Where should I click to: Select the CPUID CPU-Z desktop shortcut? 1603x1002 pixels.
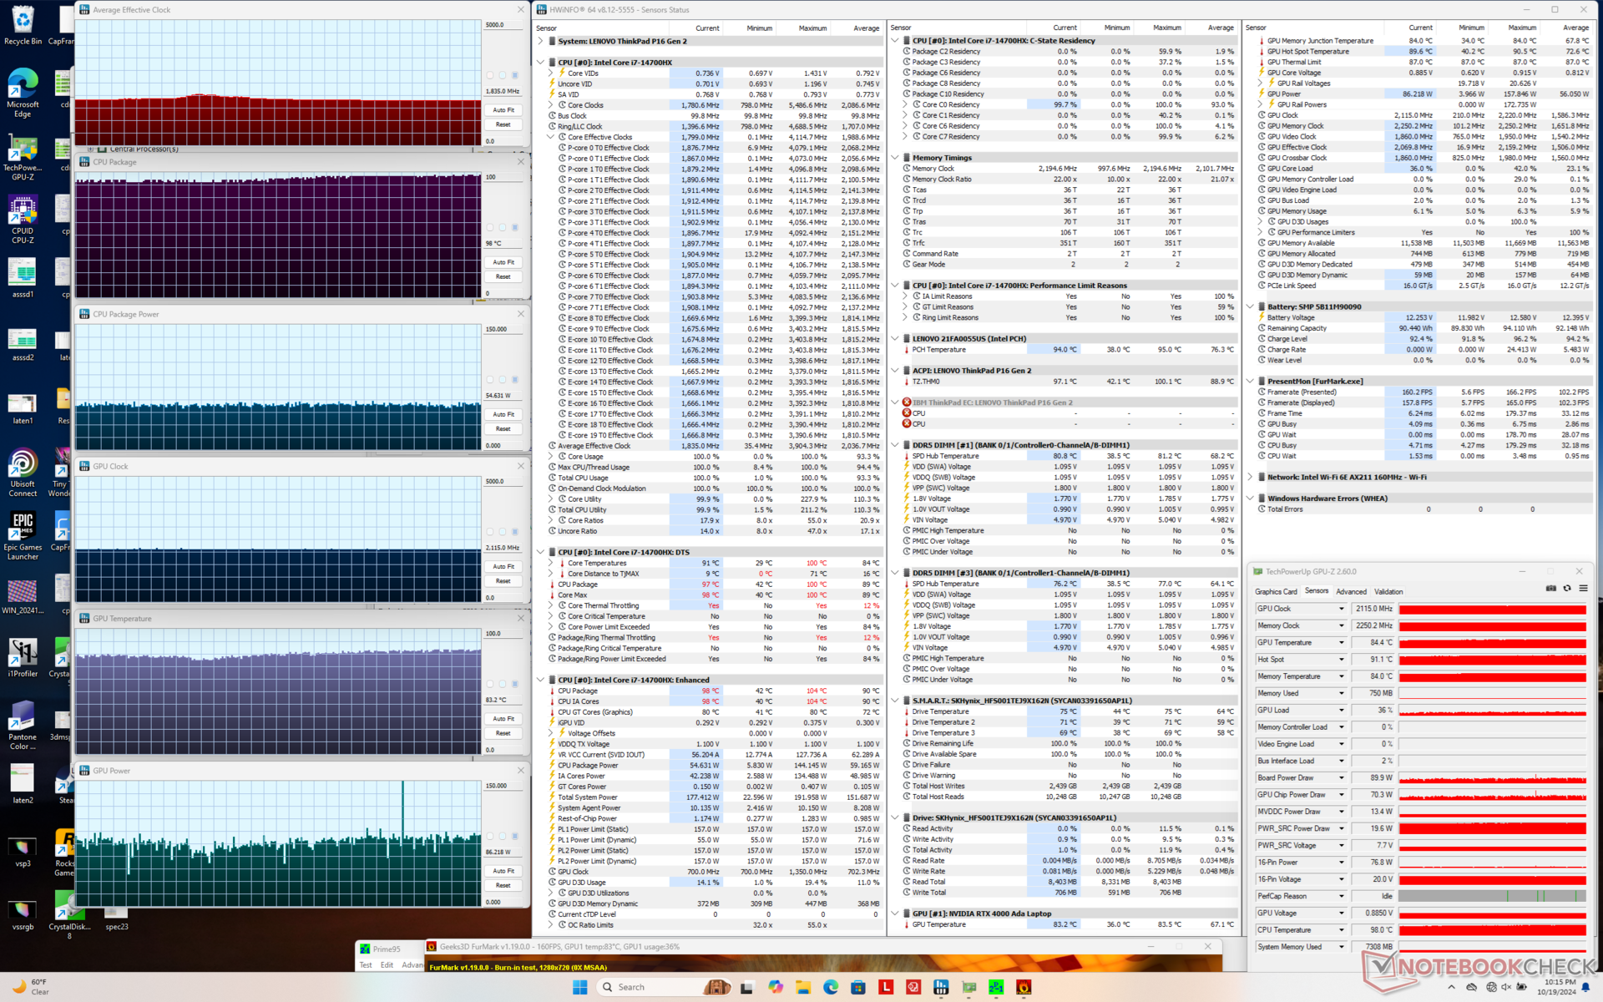[23, 220]
